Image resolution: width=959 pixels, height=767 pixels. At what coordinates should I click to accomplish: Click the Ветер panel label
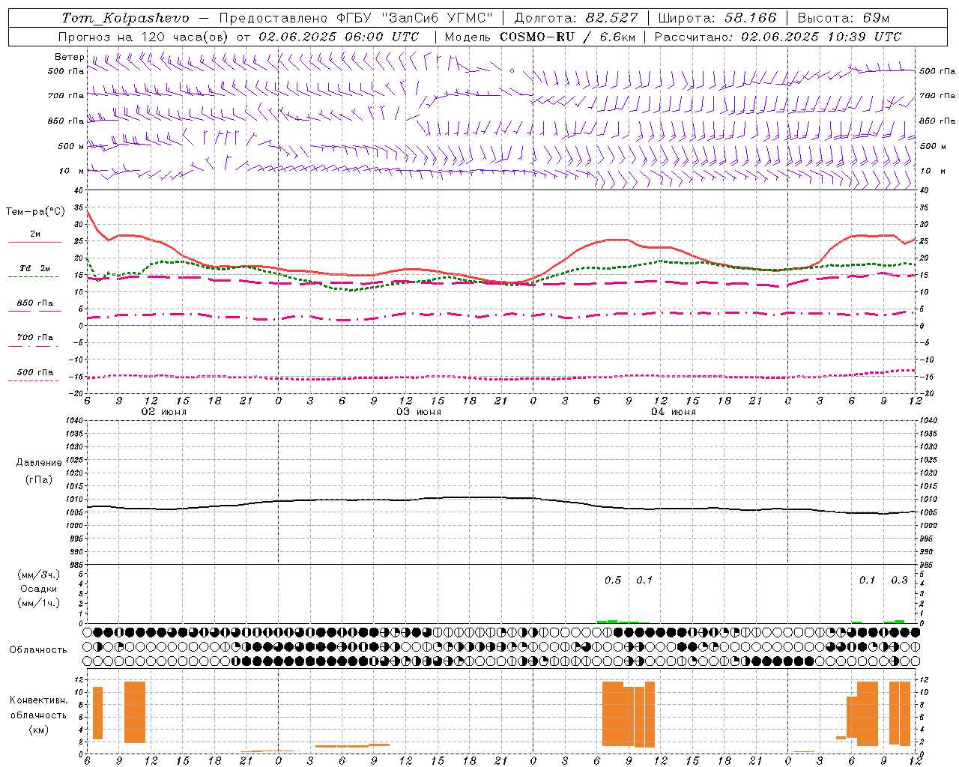(x=69, y=57)
